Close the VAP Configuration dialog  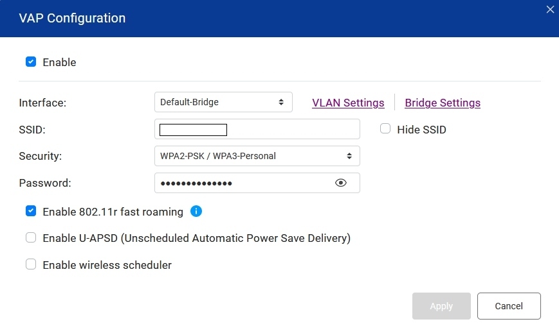[550, 10]
